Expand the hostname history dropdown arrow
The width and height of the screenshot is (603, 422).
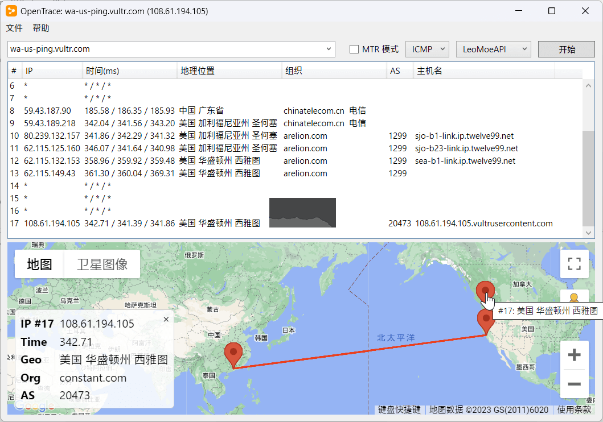pyautogui.click(x=329, y=49)
